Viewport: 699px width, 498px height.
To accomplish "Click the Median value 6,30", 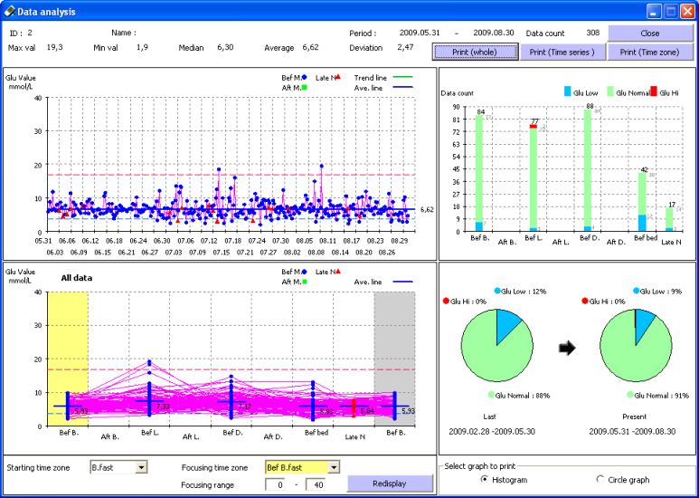I will [225, 47].
